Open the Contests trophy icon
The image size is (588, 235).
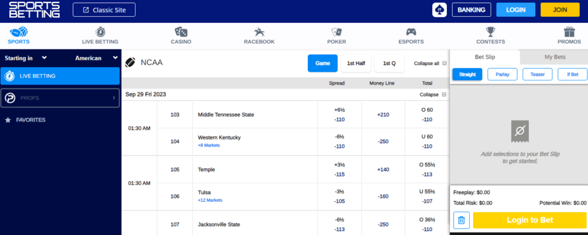(x=490, y=32)
